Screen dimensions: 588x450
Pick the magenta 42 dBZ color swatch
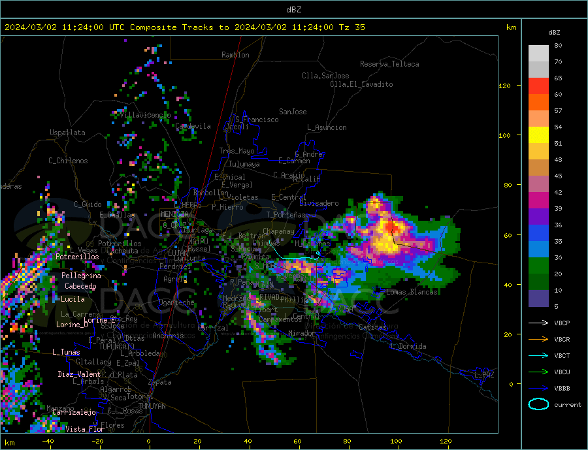coord(538,201)
